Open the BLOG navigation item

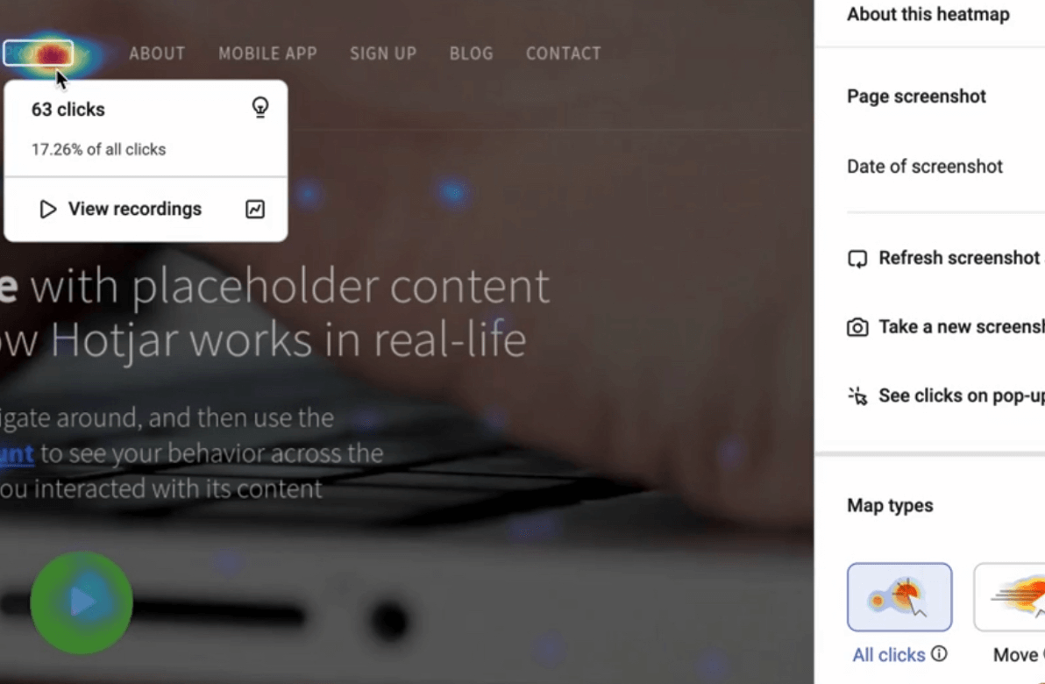[471, 53]
